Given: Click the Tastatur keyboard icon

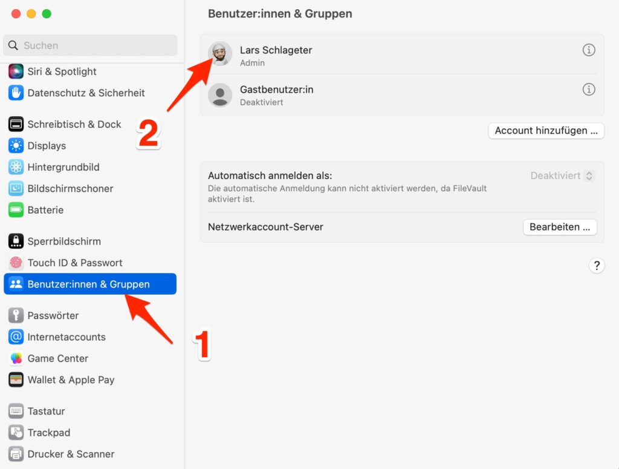Looking at the screenshot, I should [16, 411].
